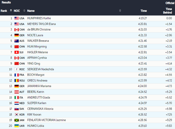Viewport: 175px width, 129px height.
Task: Open athlete NOLTE Laura
Action: 35,35
